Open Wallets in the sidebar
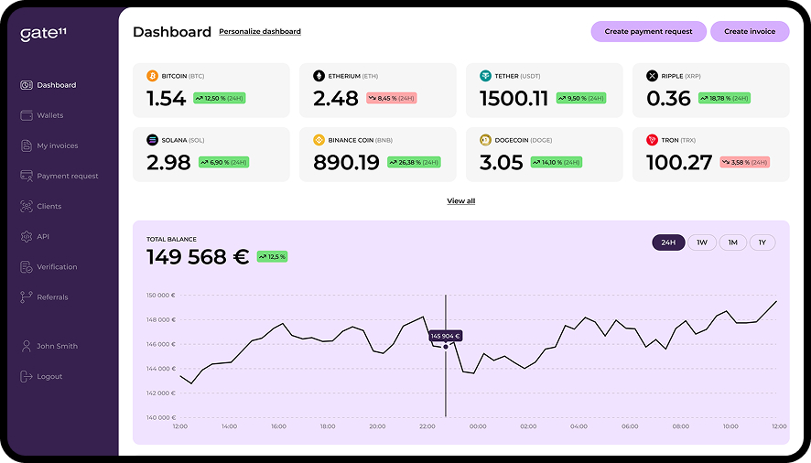The image size is (811, 463). 49,115
